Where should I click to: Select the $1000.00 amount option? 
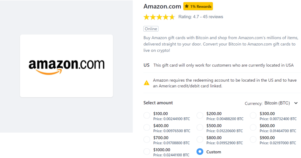click(x=147, y=152)
